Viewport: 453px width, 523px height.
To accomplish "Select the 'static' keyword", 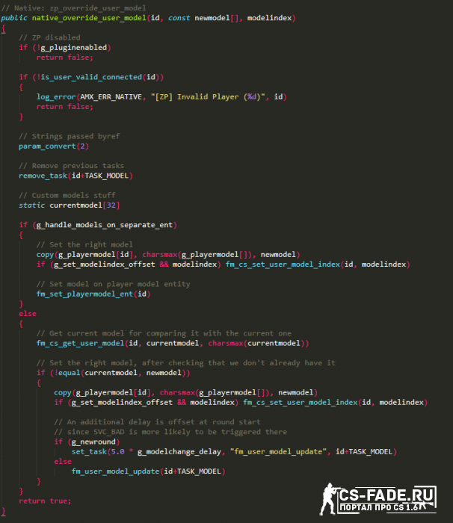I will [31, 205].
